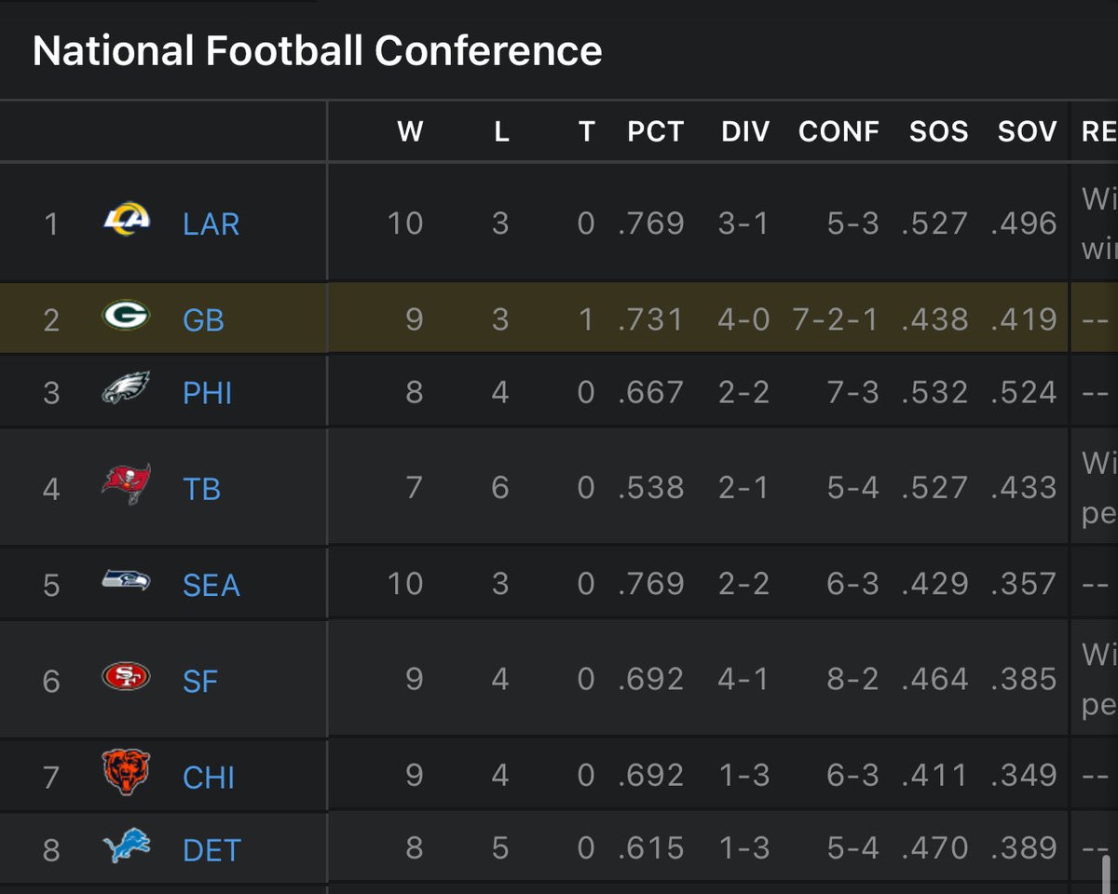Sort by the SOV column header
The width and height of the screenshot is (1118, 894).
1028,132
